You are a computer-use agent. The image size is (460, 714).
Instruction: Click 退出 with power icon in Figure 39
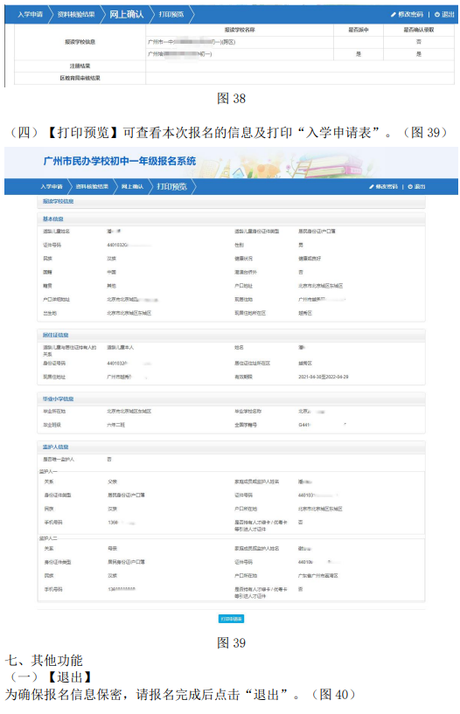(417, 187)
